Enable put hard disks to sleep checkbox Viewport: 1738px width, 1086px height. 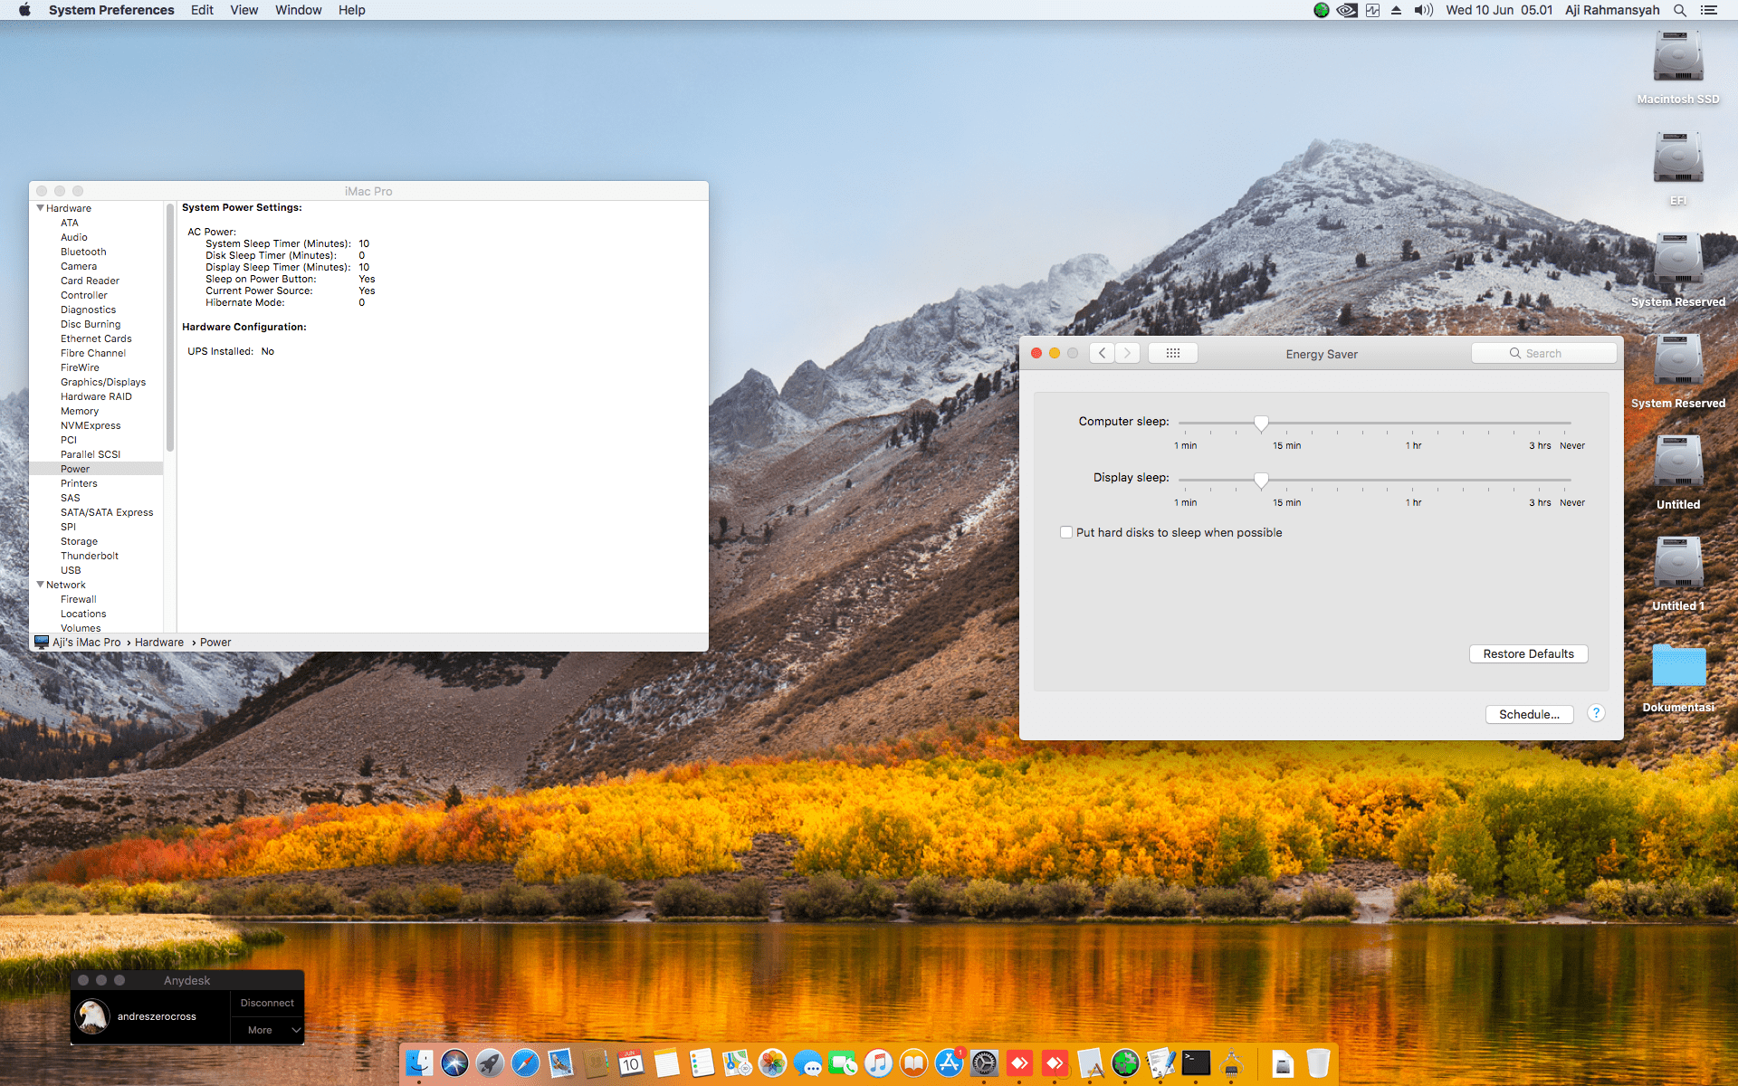point(1066,532)
